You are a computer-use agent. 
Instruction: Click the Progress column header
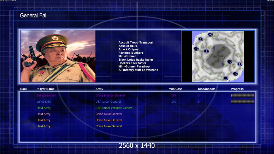(237, 89)
